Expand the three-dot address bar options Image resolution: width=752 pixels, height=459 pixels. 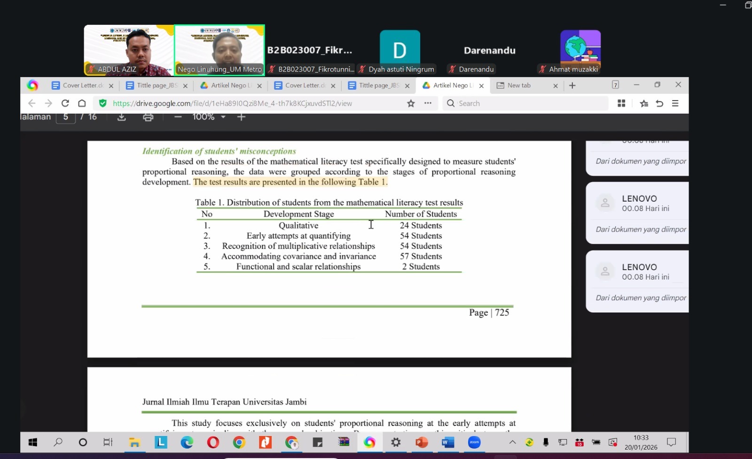pos(428,103)
